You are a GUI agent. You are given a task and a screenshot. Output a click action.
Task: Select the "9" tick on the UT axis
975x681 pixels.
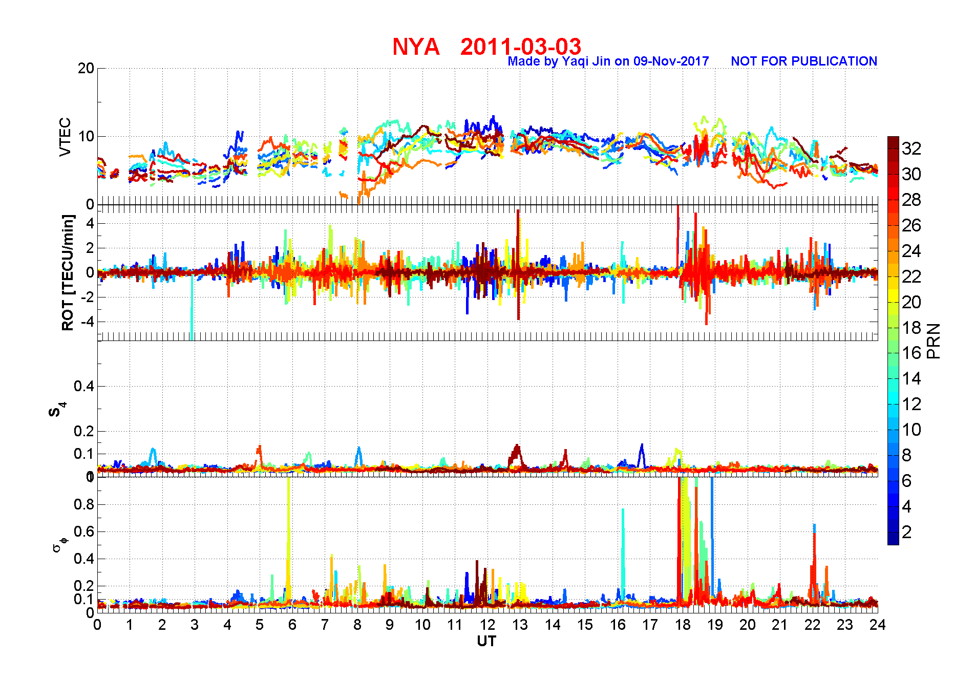[390, 625]
